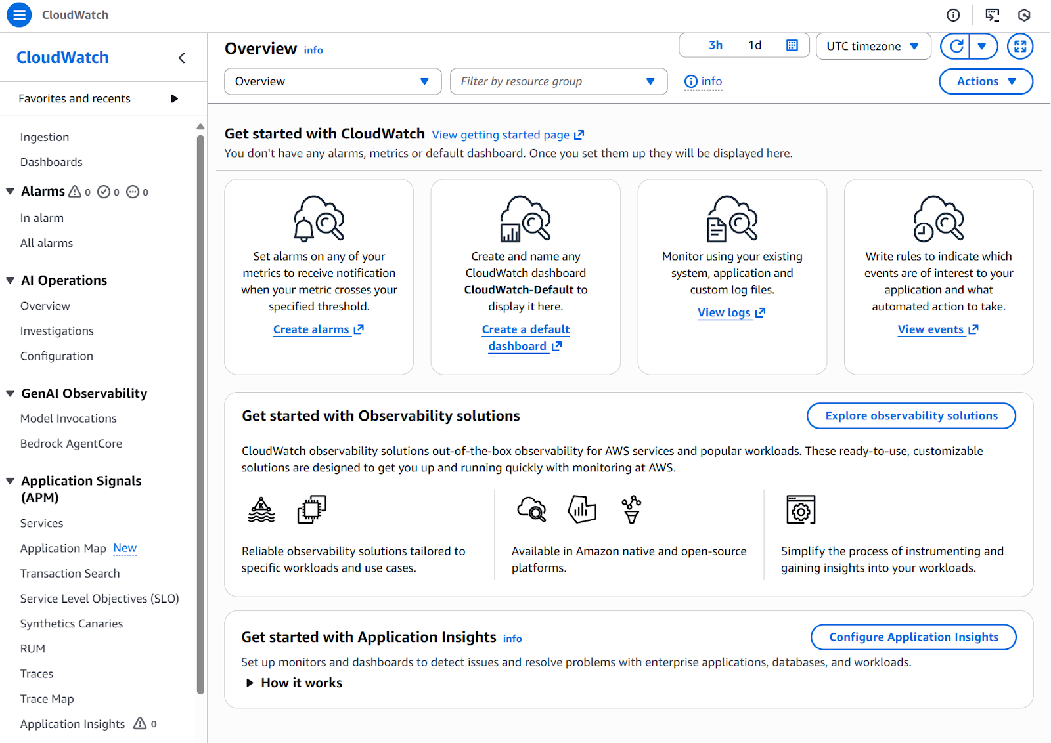The width and height of the screenshot is (1051, 743).
Task: Click the info circle icon in the top bar
Action: coord(953,14)
